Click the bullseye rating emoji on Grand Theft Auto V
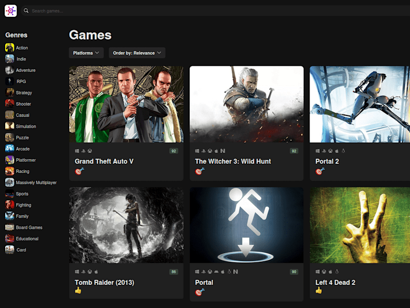 (79, 171)
